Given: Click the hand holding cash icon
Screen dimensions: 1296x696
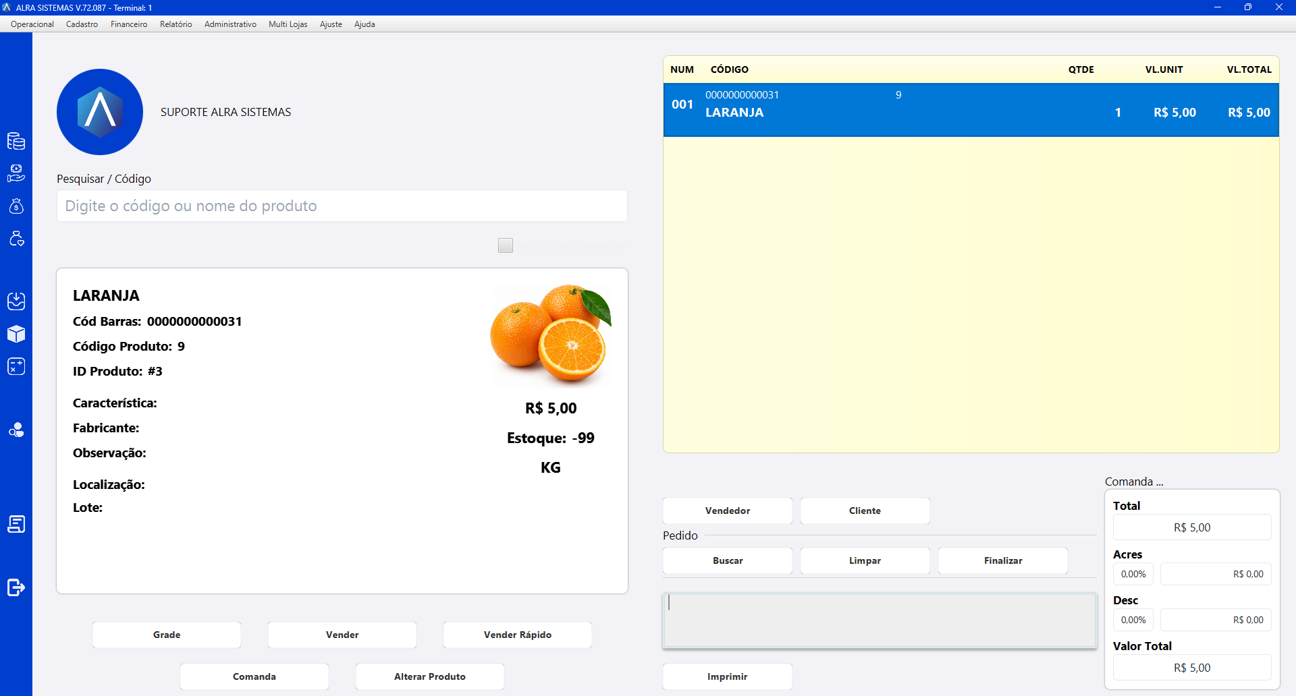Looking at the screenshot, I should click(16, 173).
